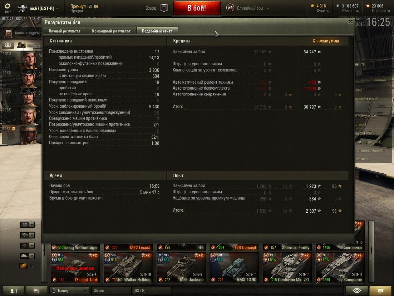Image resolution: width=394 pixels, height=296 pixels.
Task: Click Перевести to convert experience
Action: coord(381,11)
